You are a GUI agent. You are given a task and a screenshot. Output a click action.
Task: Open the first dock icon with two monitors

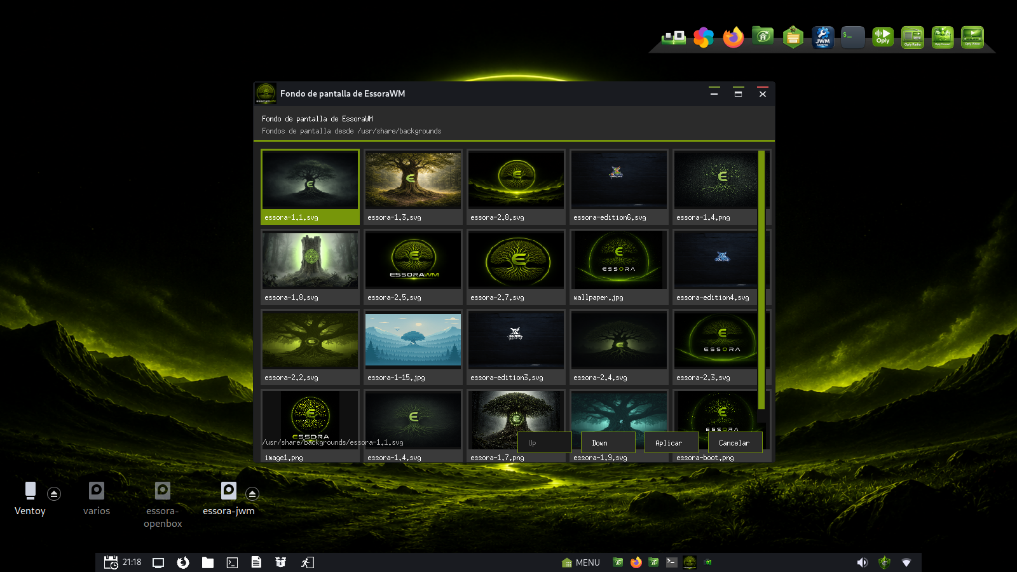[x=674, y=37]
